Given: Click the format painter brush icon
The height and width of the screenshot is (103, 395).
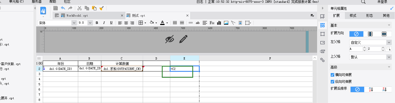Looking at the screenshot, I should point(101,8).
